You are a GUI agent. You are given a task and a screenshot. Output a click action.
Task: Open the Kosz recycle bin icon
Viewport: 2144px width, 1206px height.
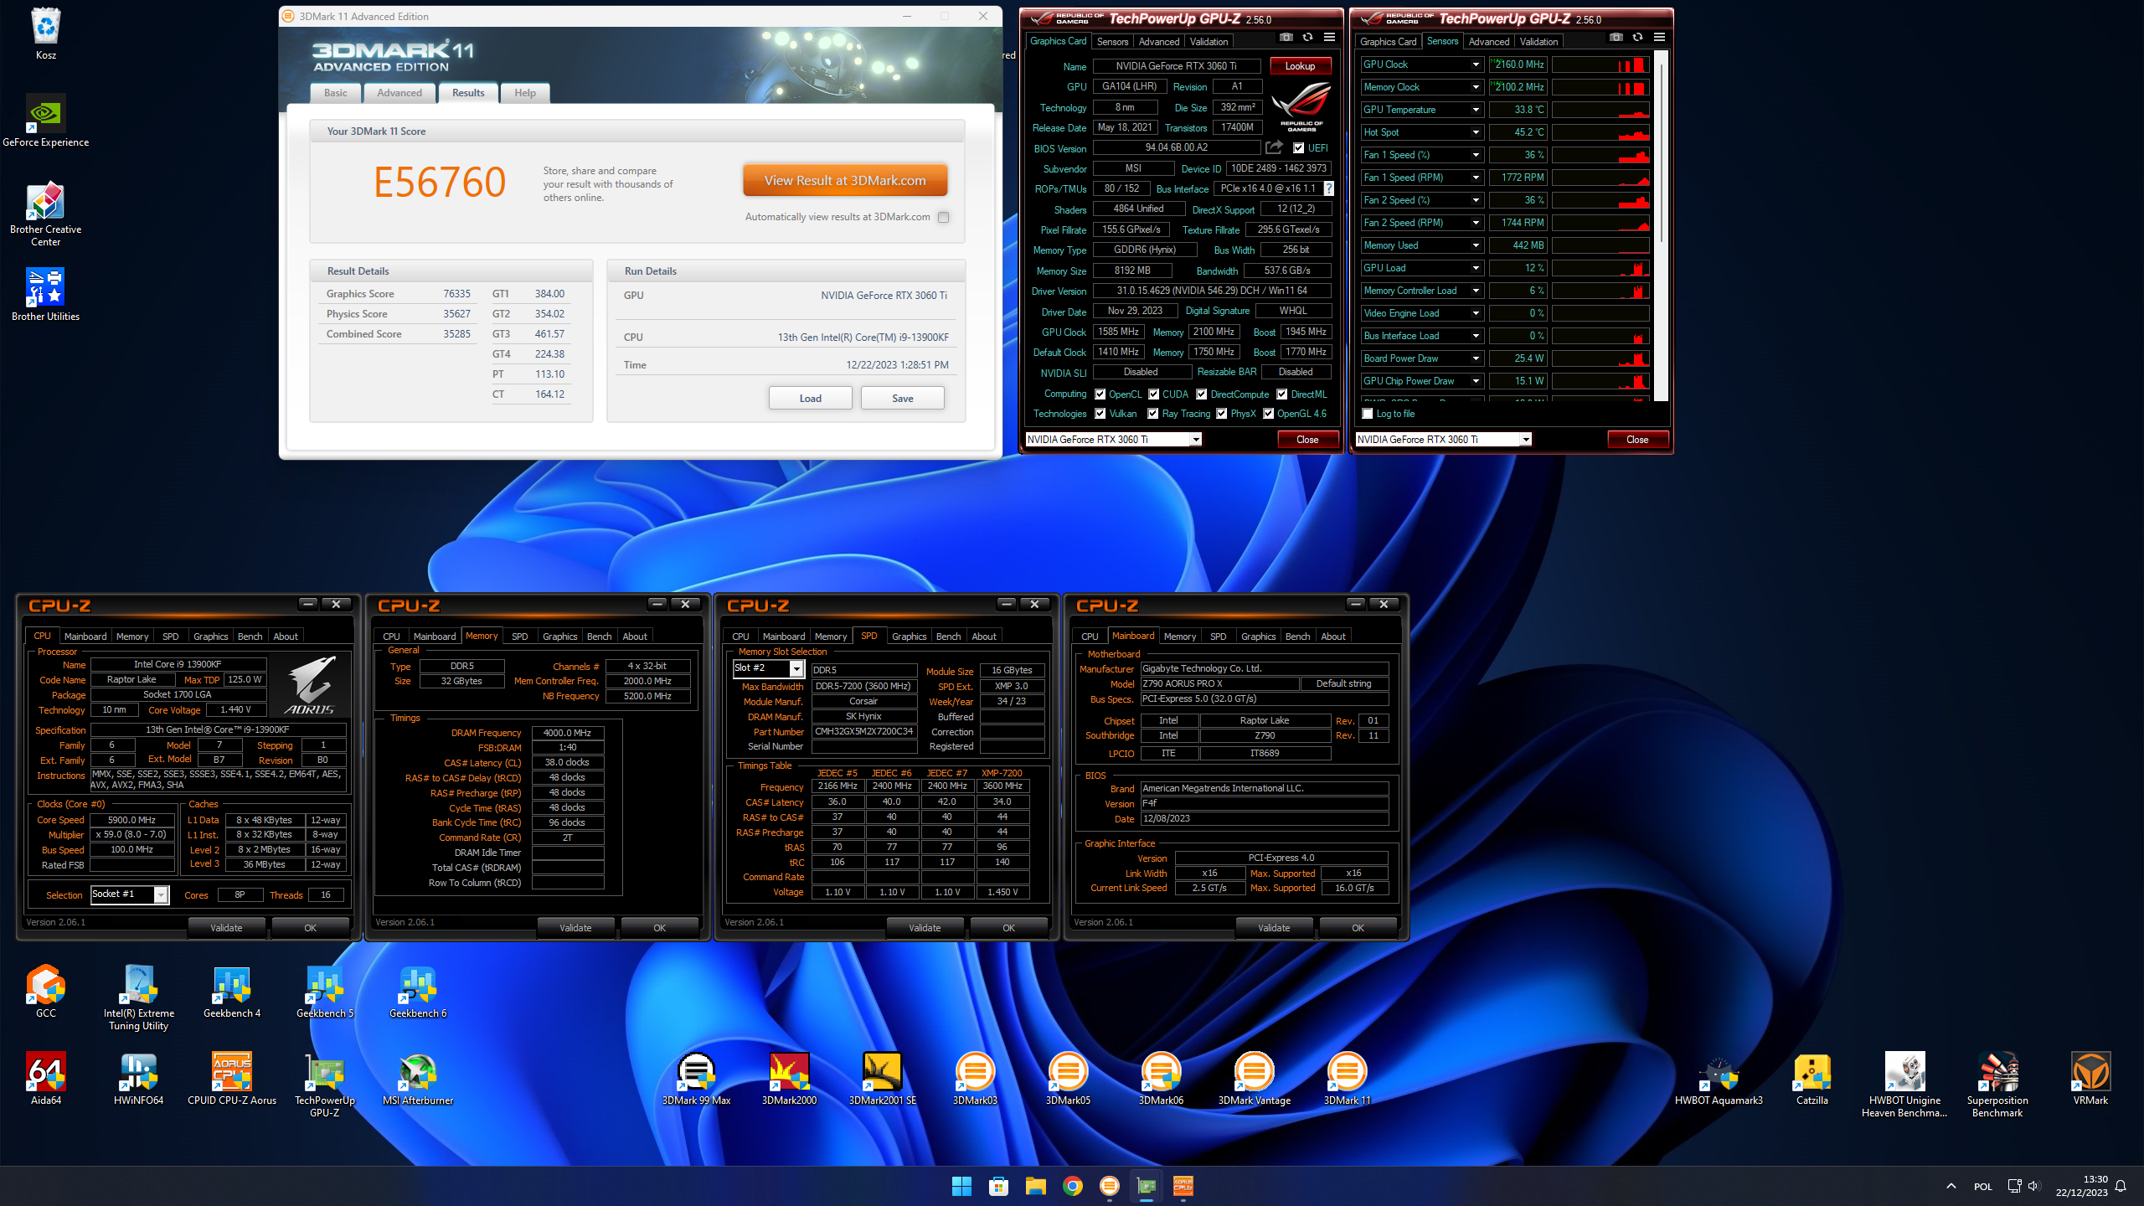(x=46, y=33)
